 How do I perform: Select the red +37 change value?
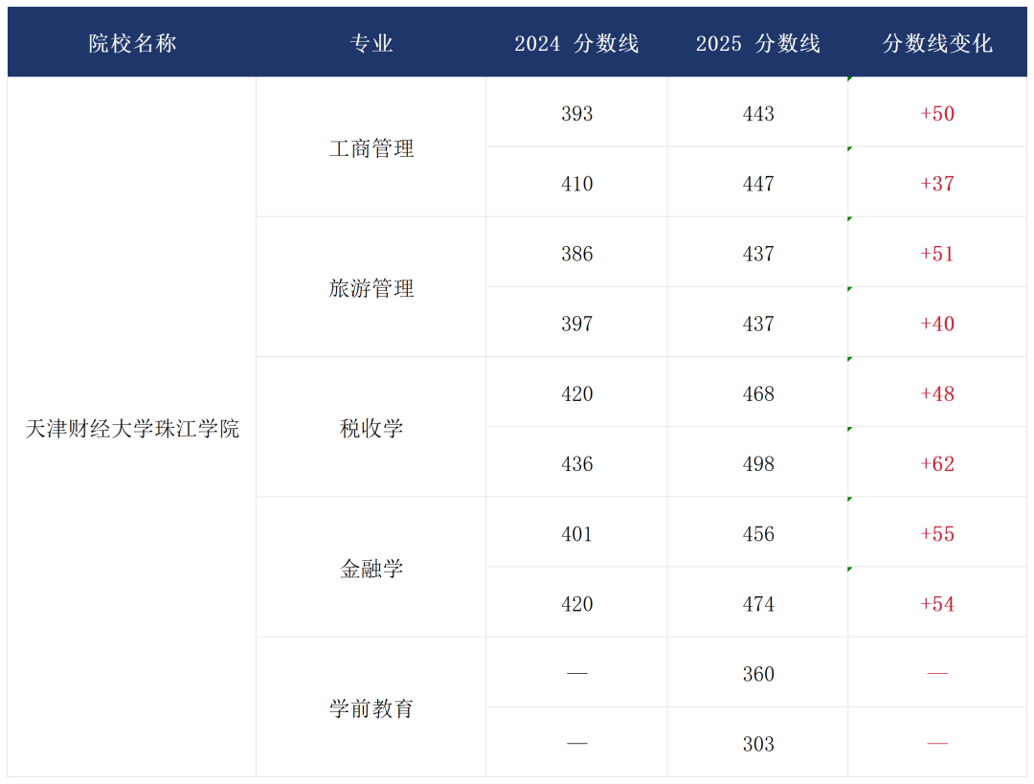point(937,183)
